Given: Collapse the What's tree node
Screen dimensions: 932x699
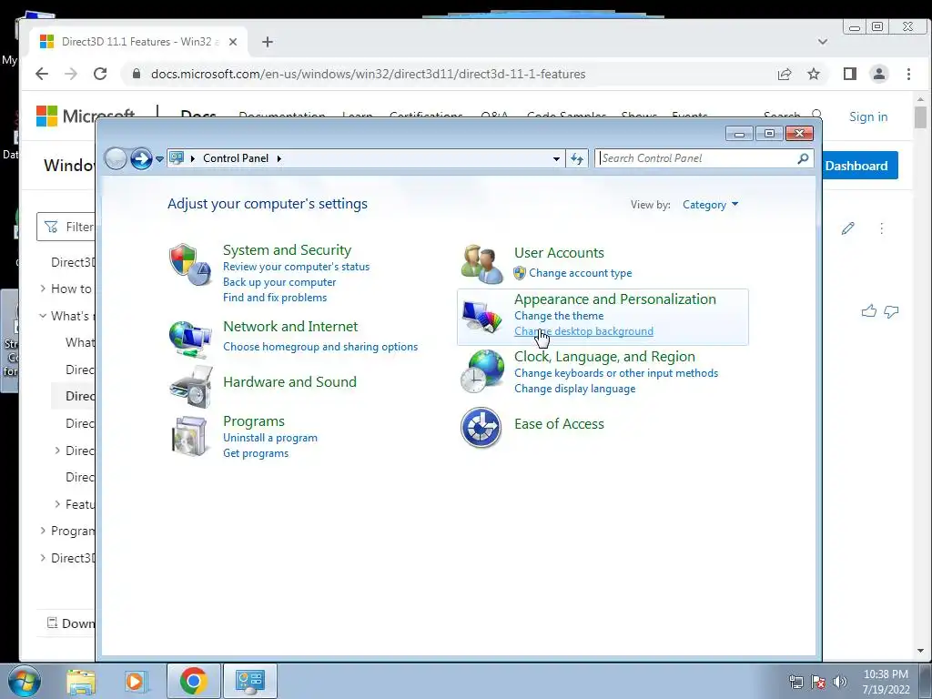Looking at the screenshot, I should pyautogui.click(x=43, y=316).
